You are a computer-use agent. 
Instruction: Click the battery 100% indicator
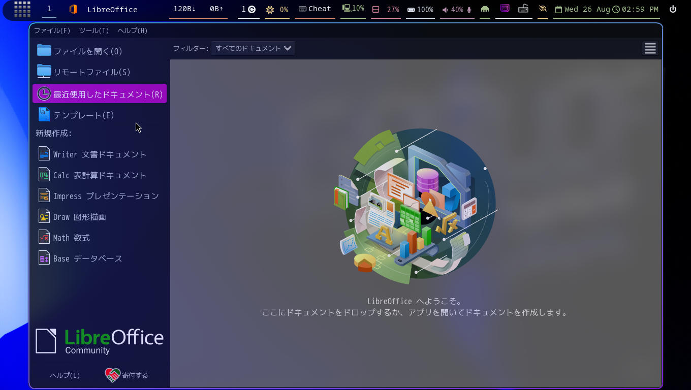tap(420, 10)
